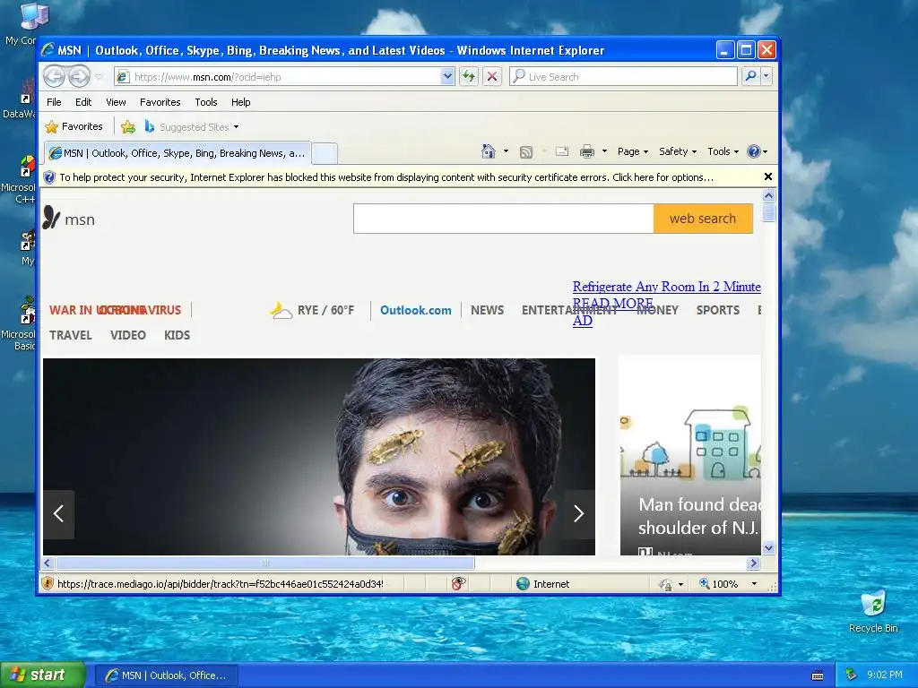Click the Forward navigation arrow button
This screenshot has height=688, width=918.
(79, 76)
